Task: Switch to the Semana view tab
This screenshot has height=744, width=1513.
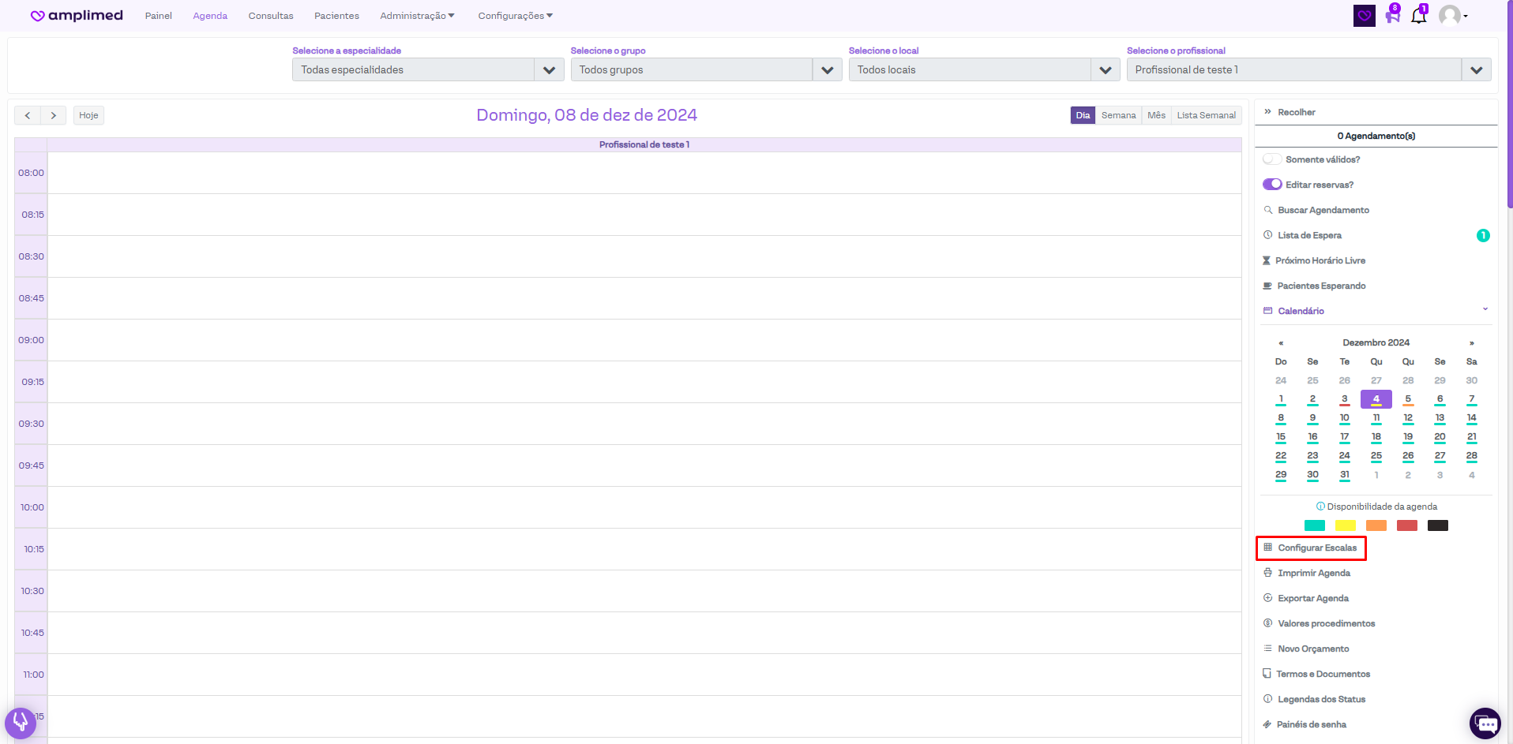Action: (1118, 115)
